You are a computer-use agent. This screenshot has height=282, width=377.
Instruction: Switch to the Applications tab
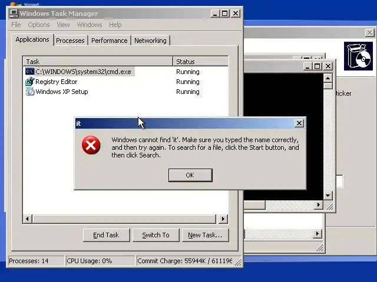click(x=32, y=39)
